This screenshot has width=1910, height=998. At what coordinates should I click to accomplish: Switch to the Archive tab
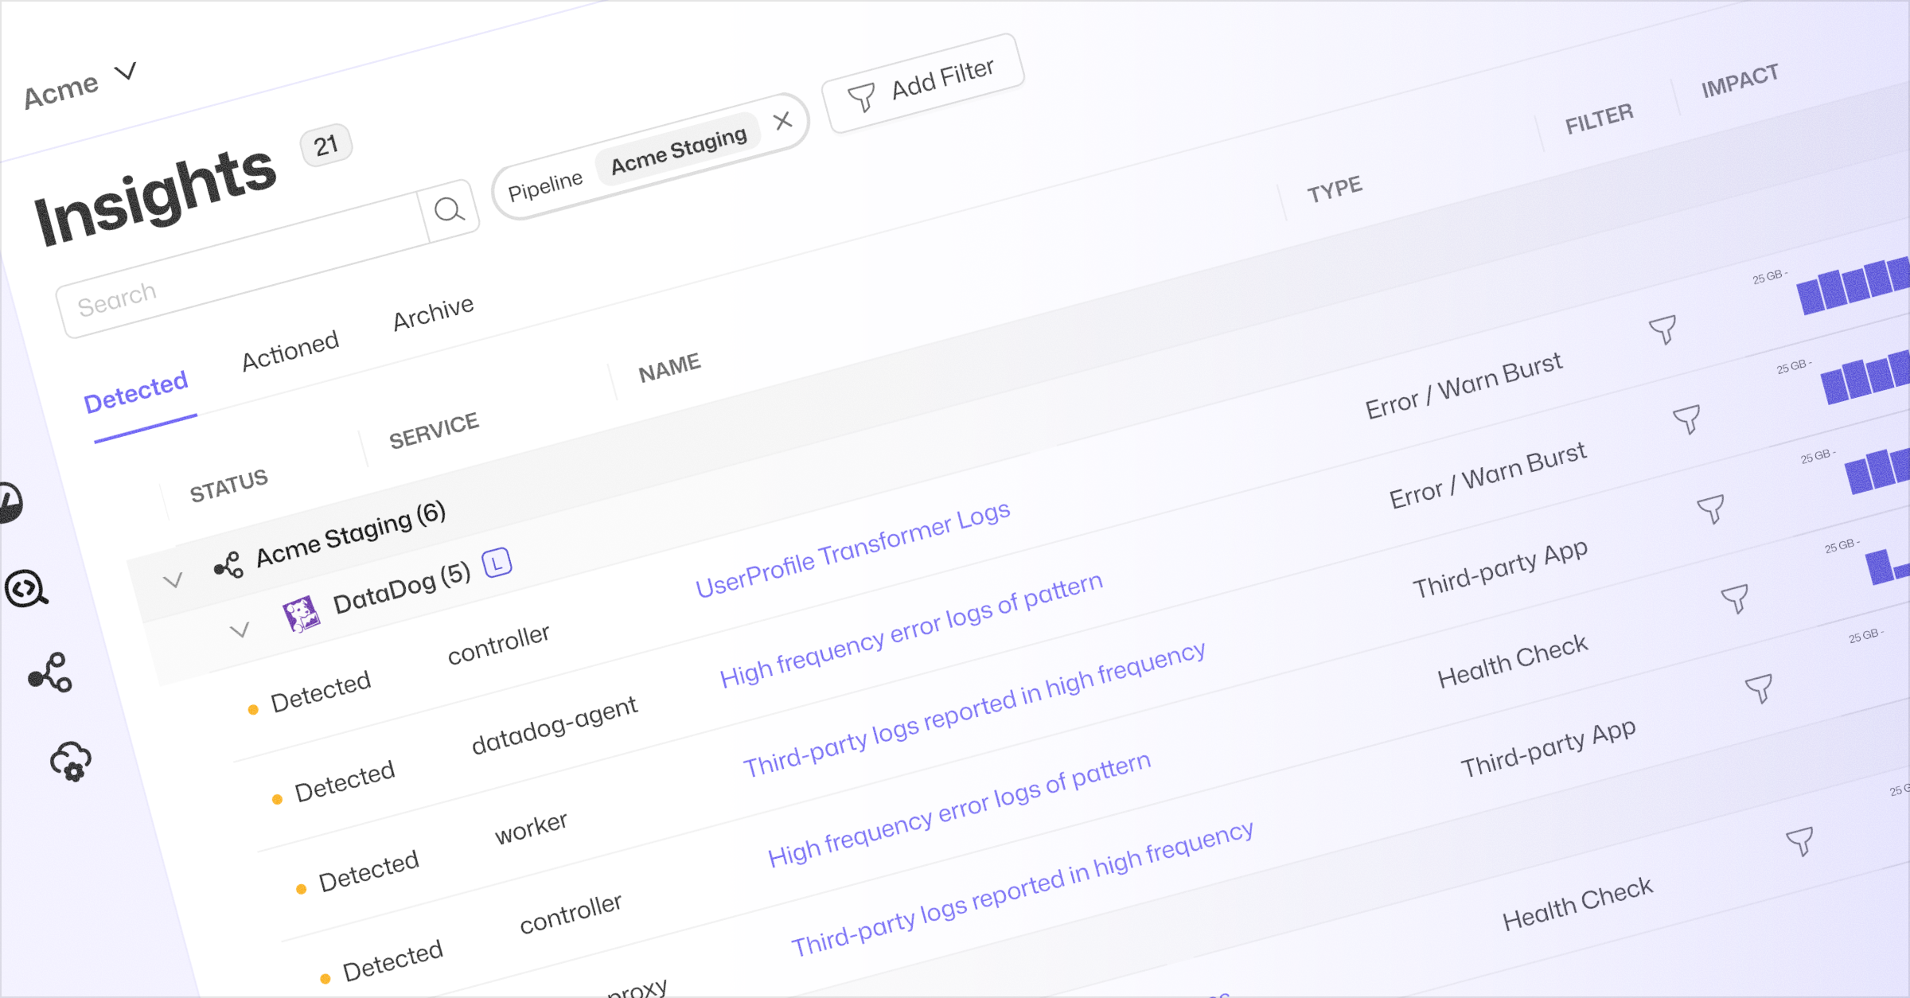pos(434,312)
